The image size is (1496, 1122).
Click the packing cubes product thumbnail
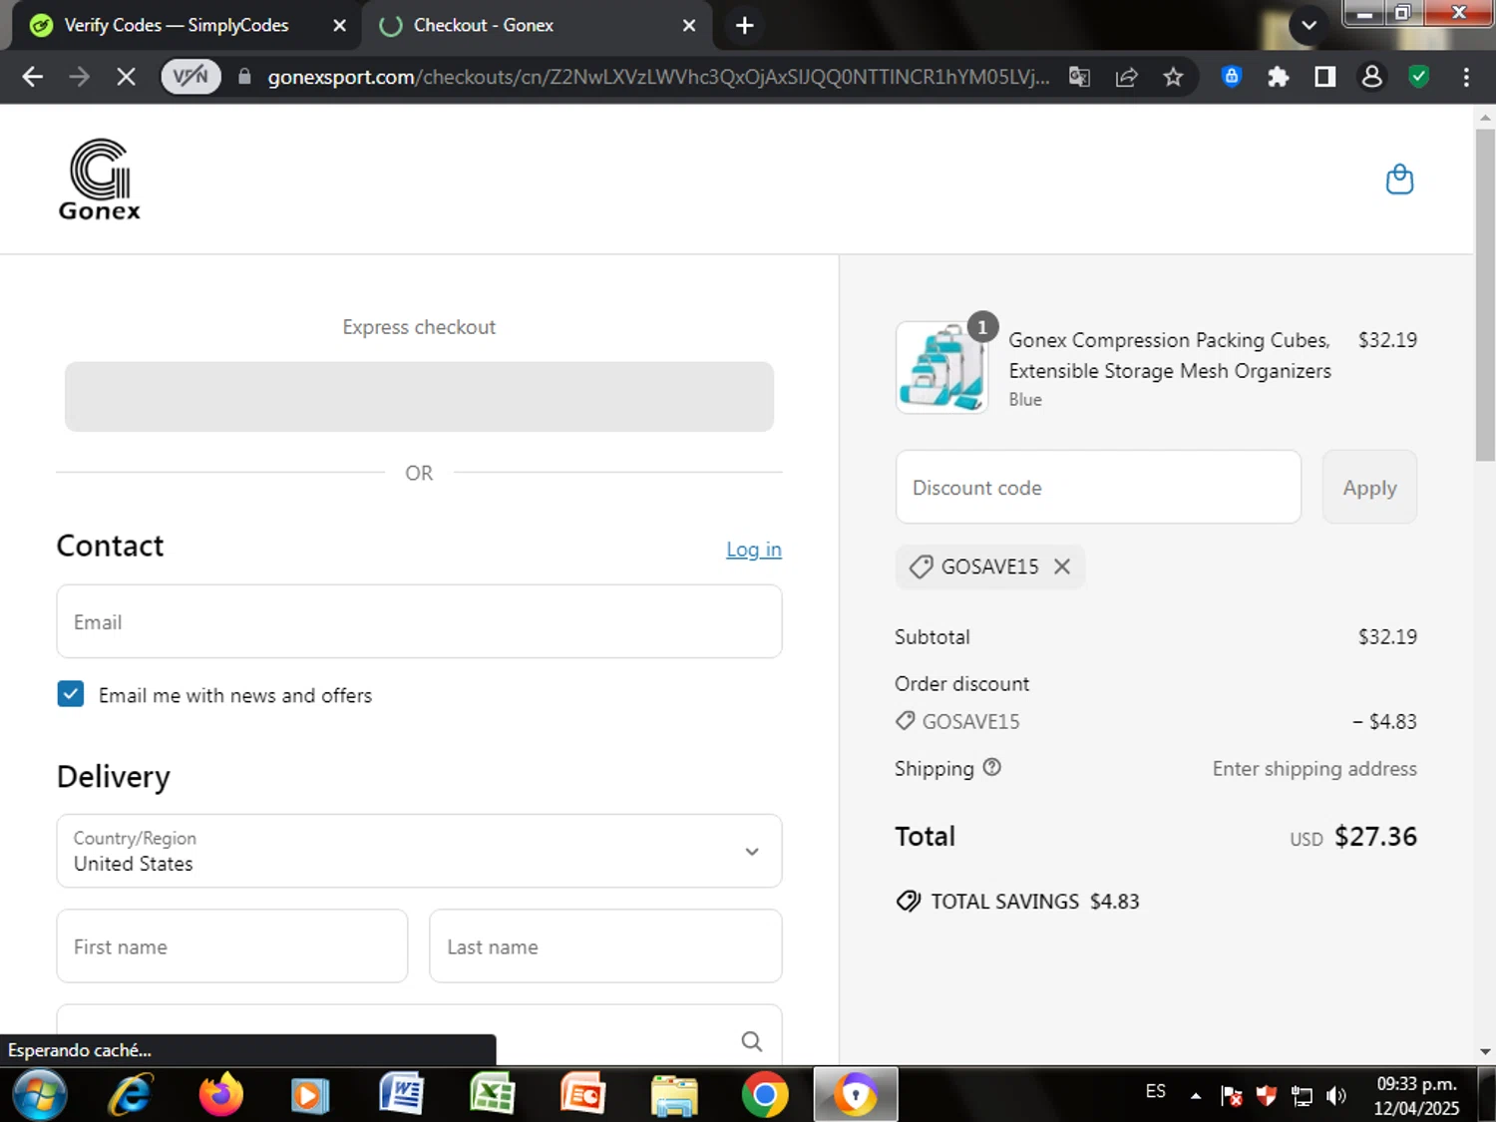click(x=941, y=368)
